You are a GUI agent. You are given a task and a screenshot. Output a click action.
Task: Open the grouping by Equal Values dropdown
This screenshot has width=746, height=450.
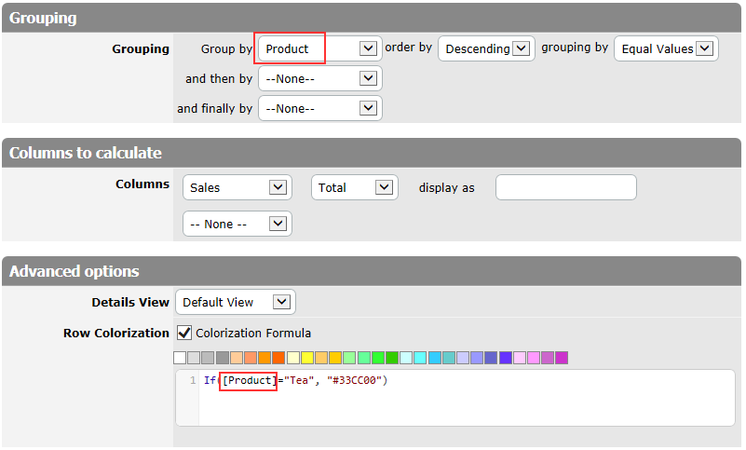click(x=666, y=48)
